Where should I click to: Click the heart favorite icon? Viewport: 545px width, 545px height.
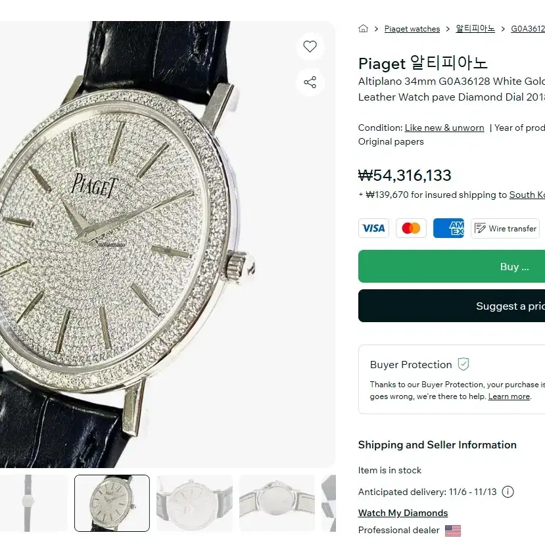coord(310,46)
